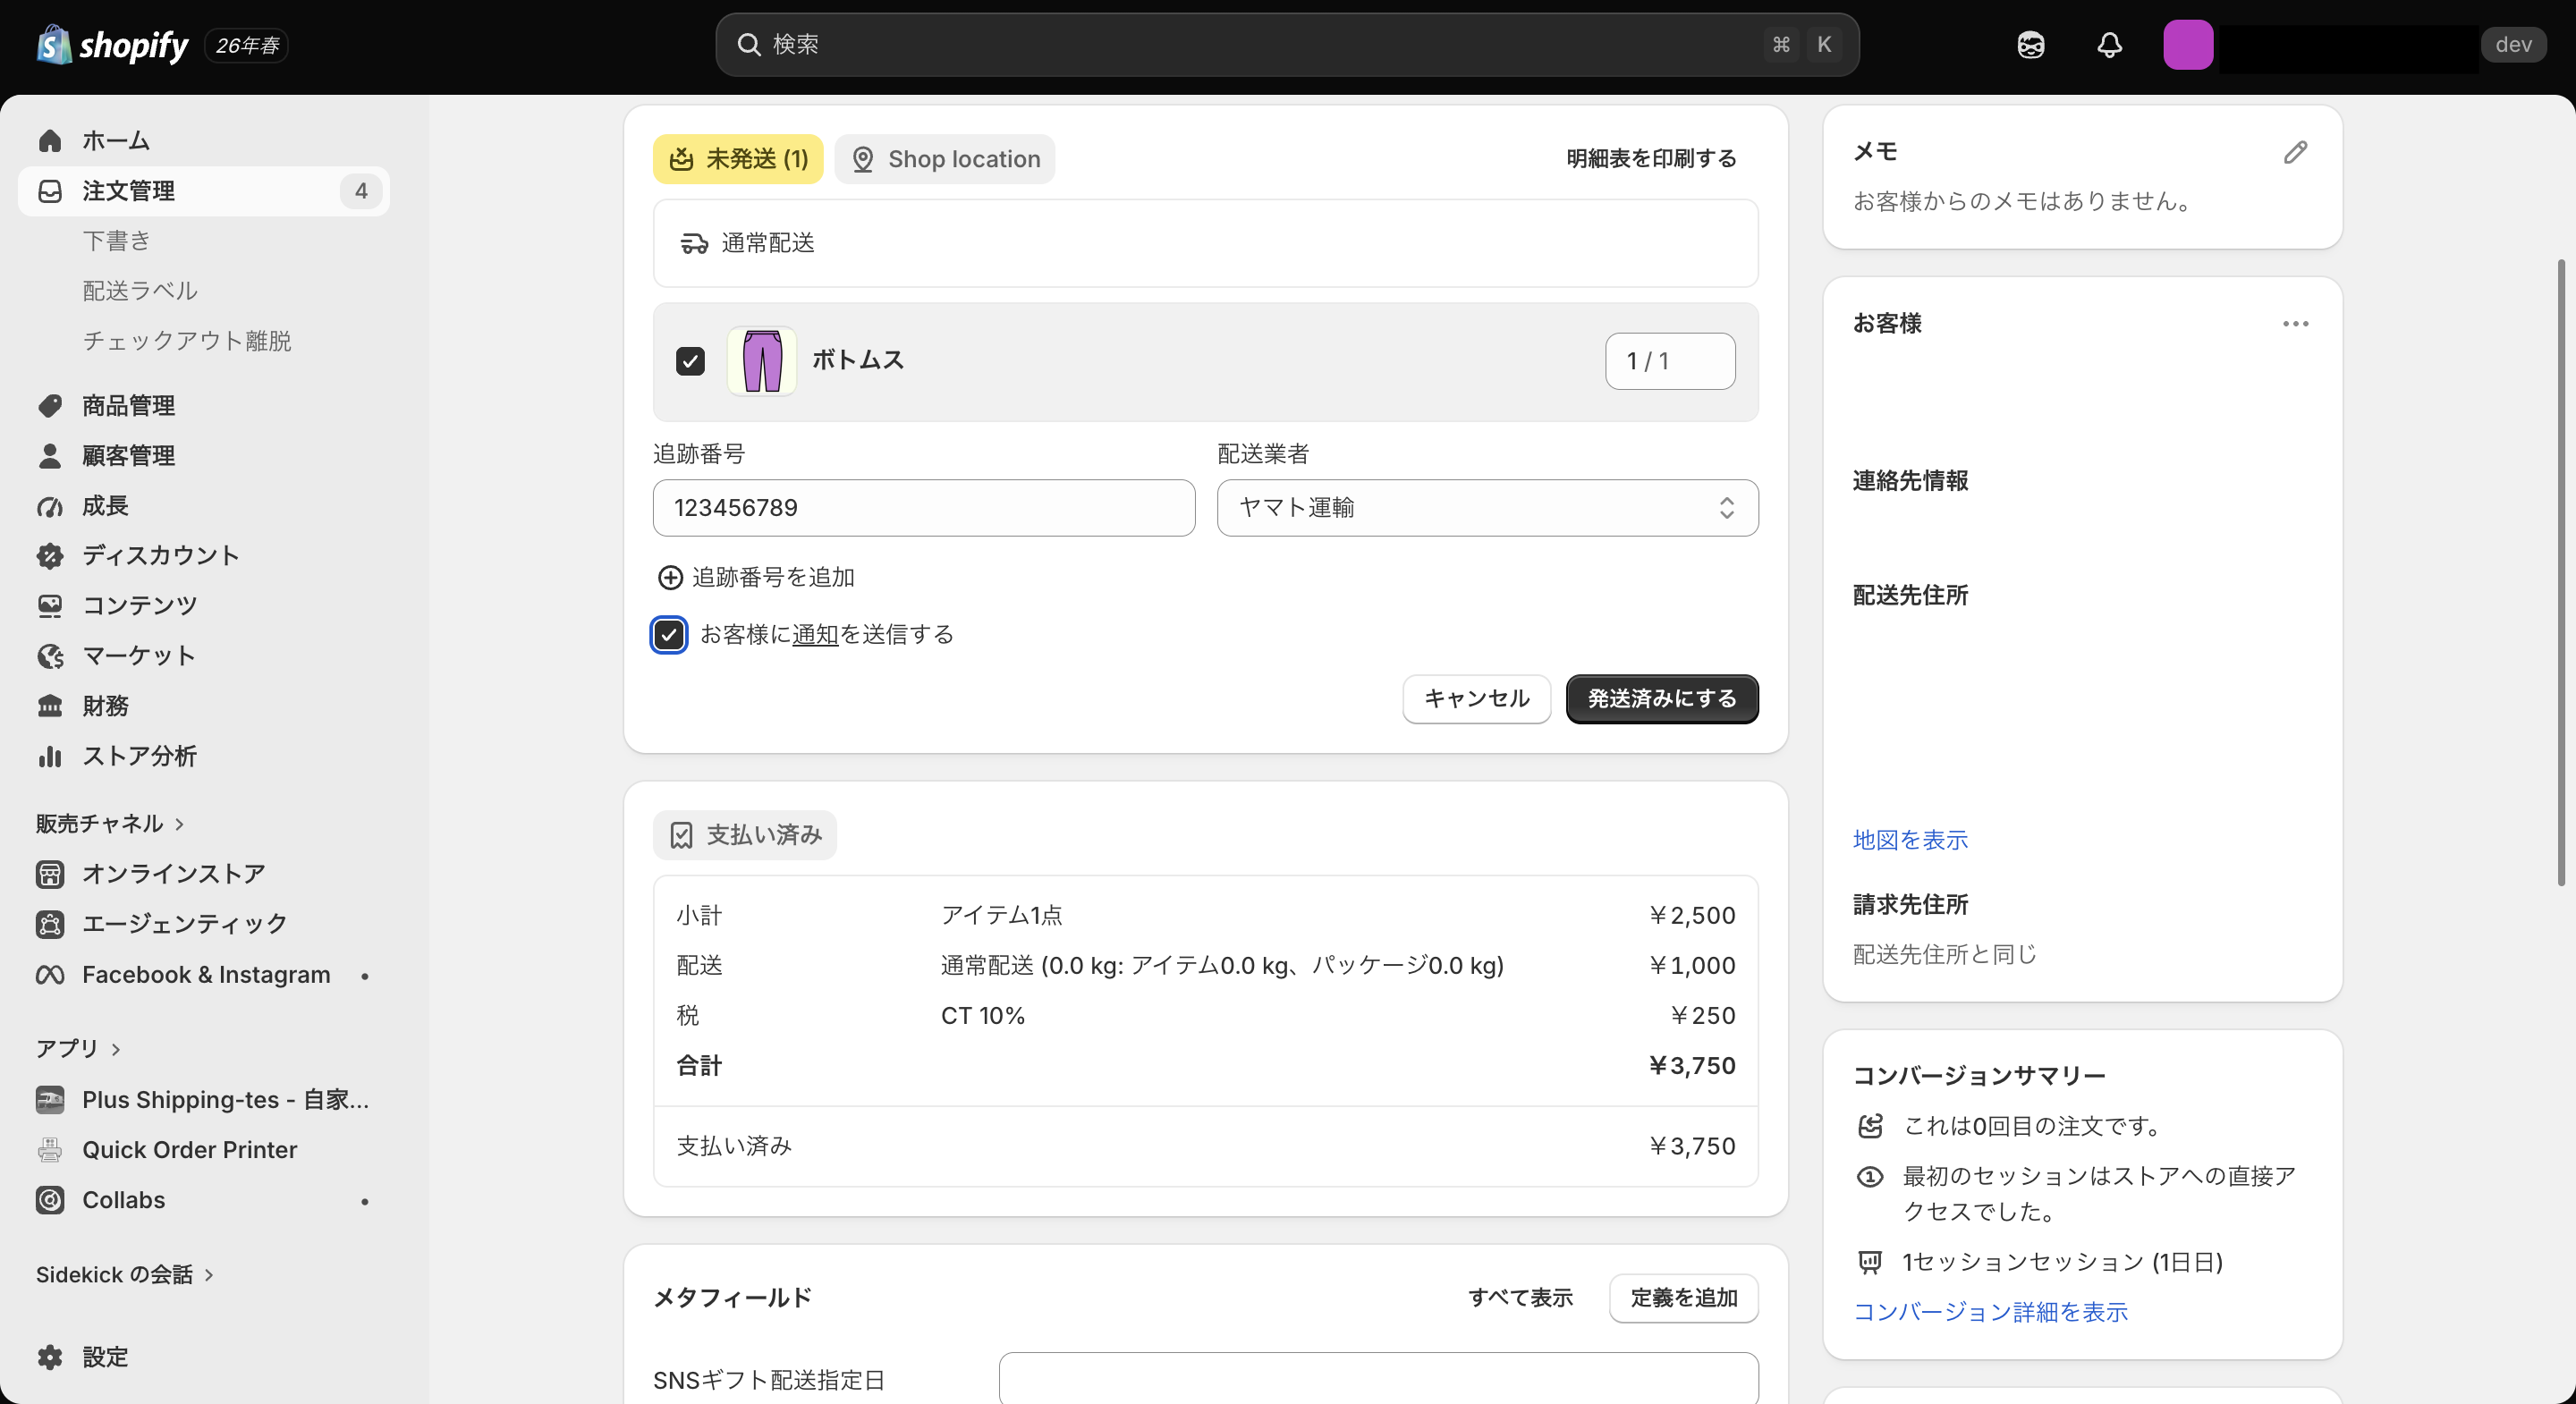Click the Shop location badge

[x=945, y=159]
